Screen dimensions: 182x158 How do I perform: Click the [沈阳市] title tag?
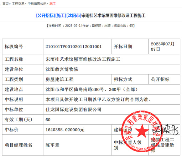[x=74, y=15]
